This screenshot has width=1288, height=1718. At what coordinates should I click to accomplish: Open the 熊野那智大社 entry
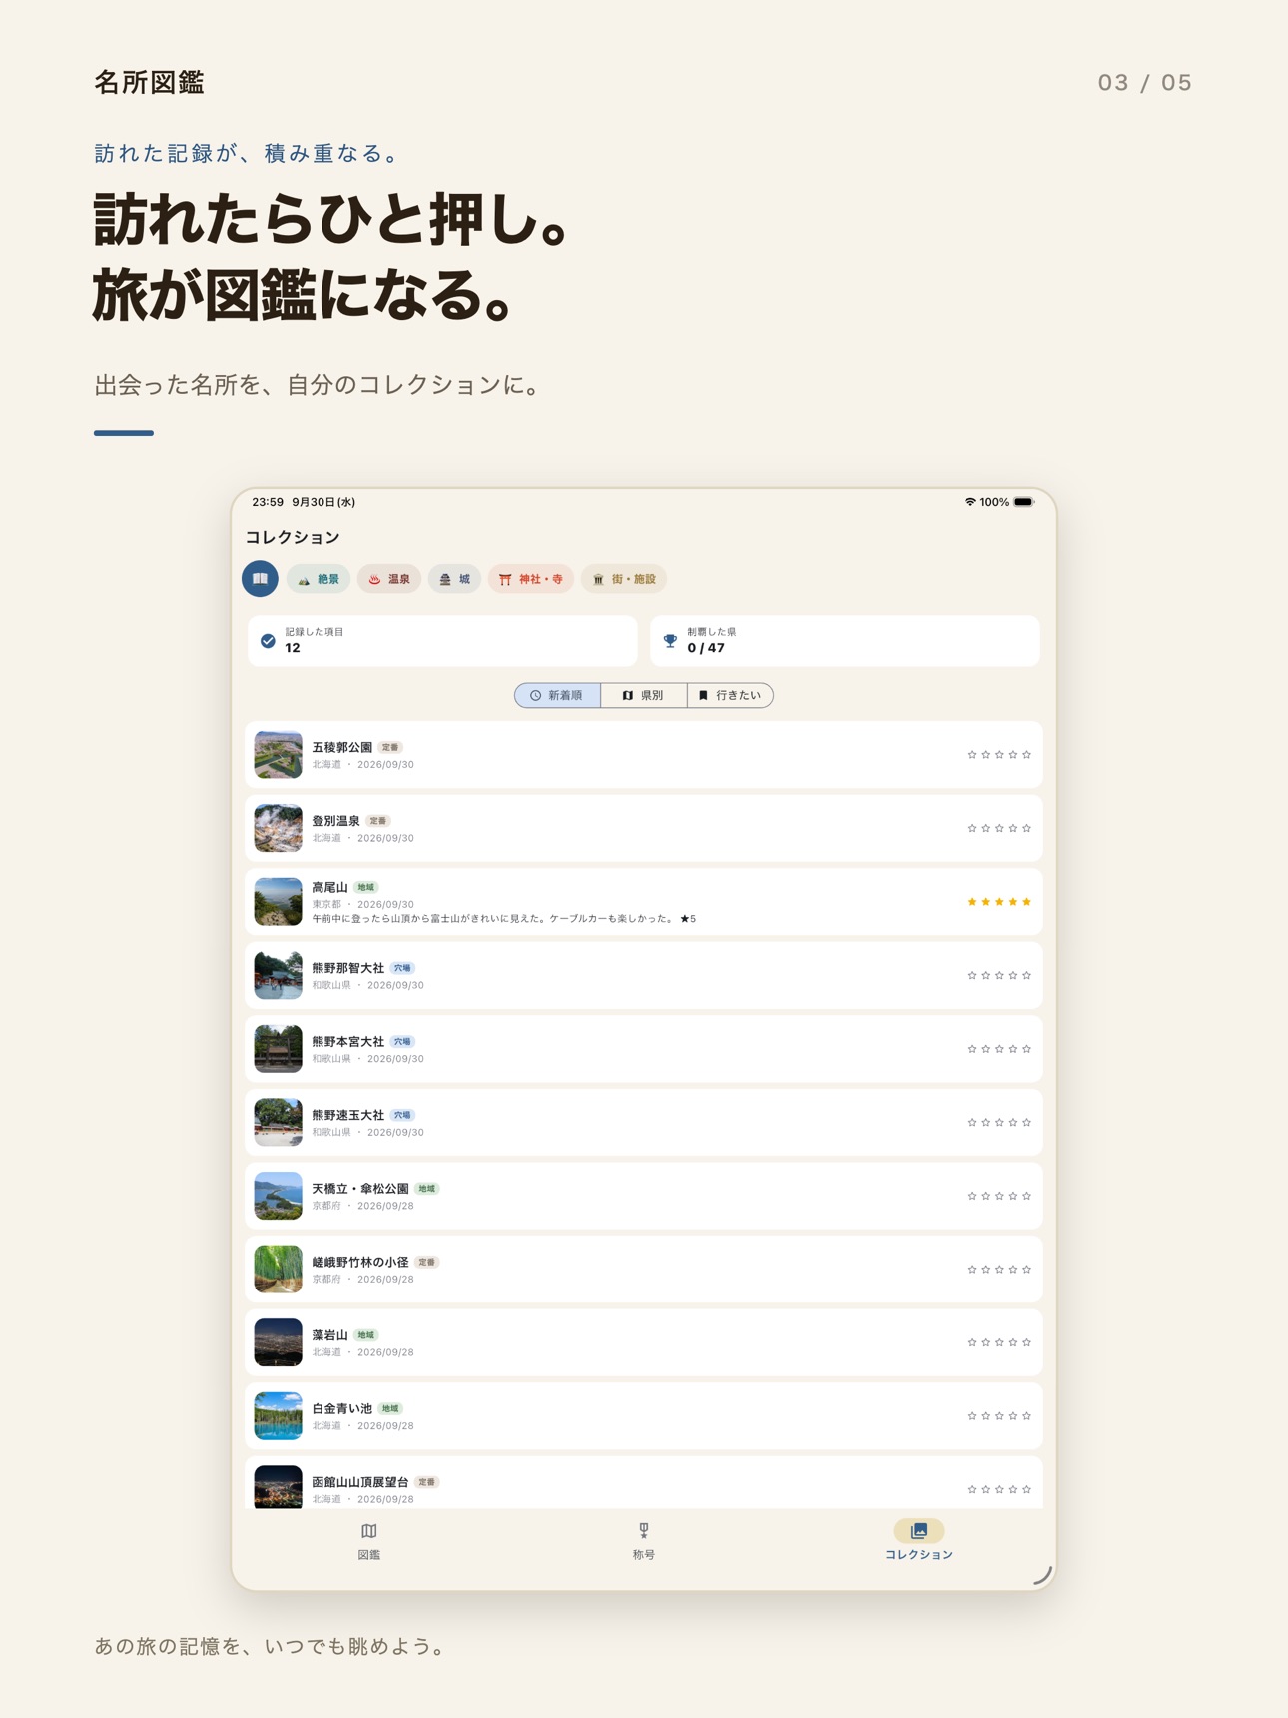coord(644,975)
